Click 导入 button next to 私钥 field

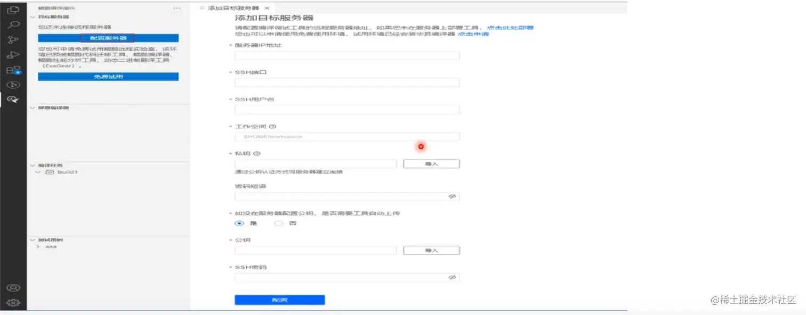(x=431, y=164)
